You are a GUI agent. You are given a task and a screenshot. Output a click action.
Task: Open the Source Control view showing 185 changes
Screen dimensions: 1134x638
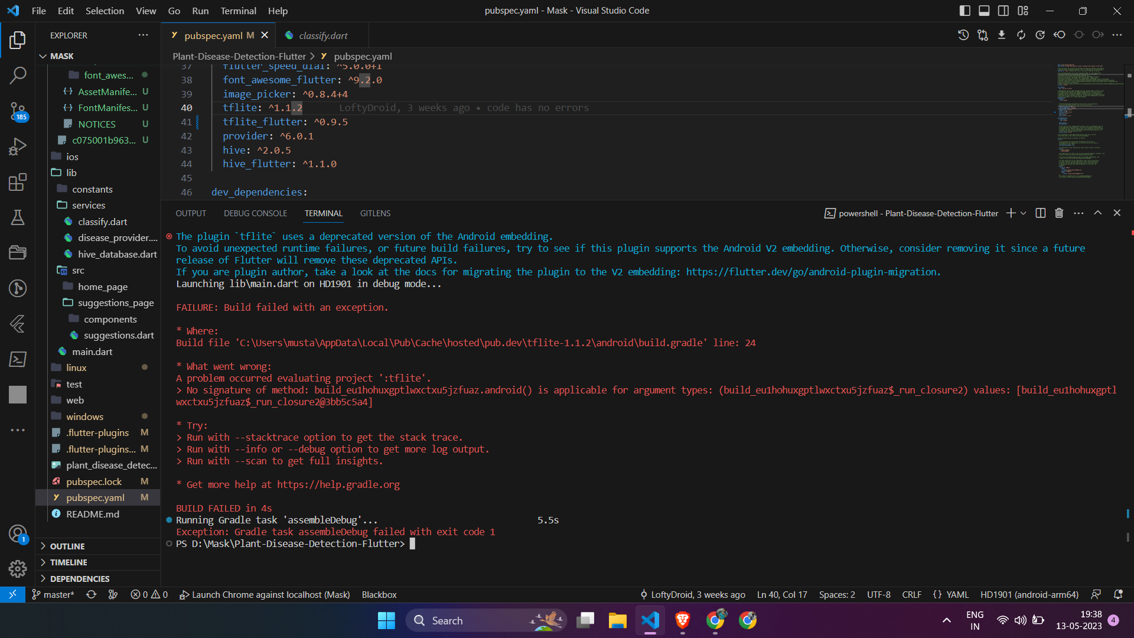[18, 111]
